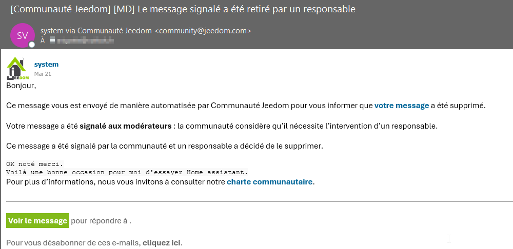Open the 'votre message' link
The width and height of the screenshot is (513, 249).
tap(401, 106)
